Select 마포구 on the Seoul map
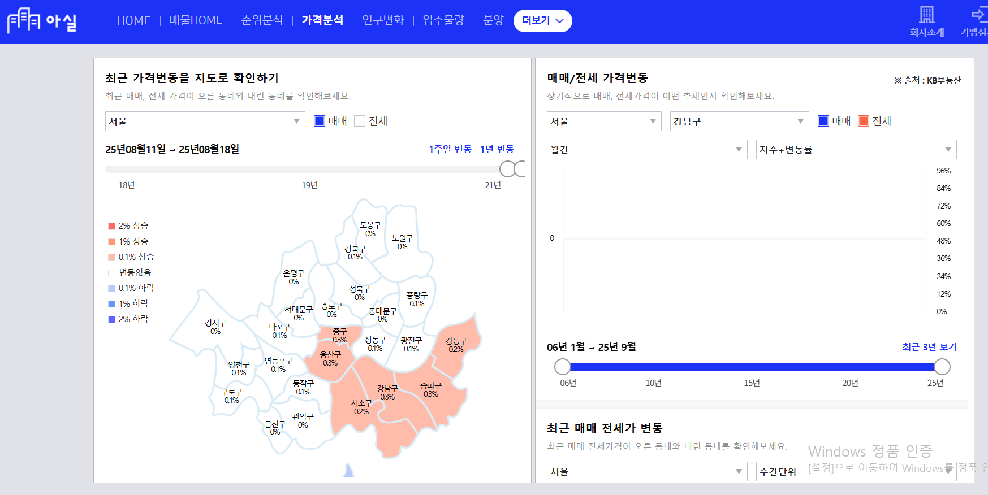The width and height of the screenshot is (988, 495). pos(279,331)
